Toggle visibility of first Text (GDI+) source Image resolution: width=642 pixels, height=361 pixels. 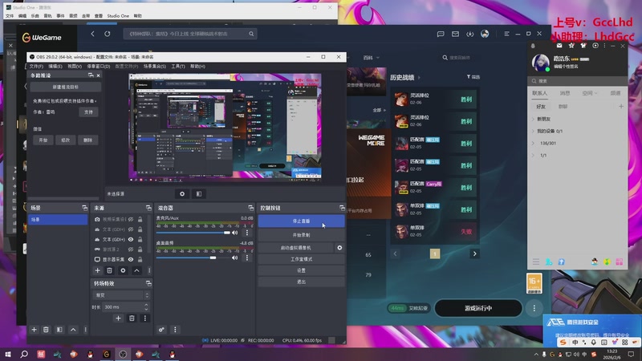[x=131, y=229]
